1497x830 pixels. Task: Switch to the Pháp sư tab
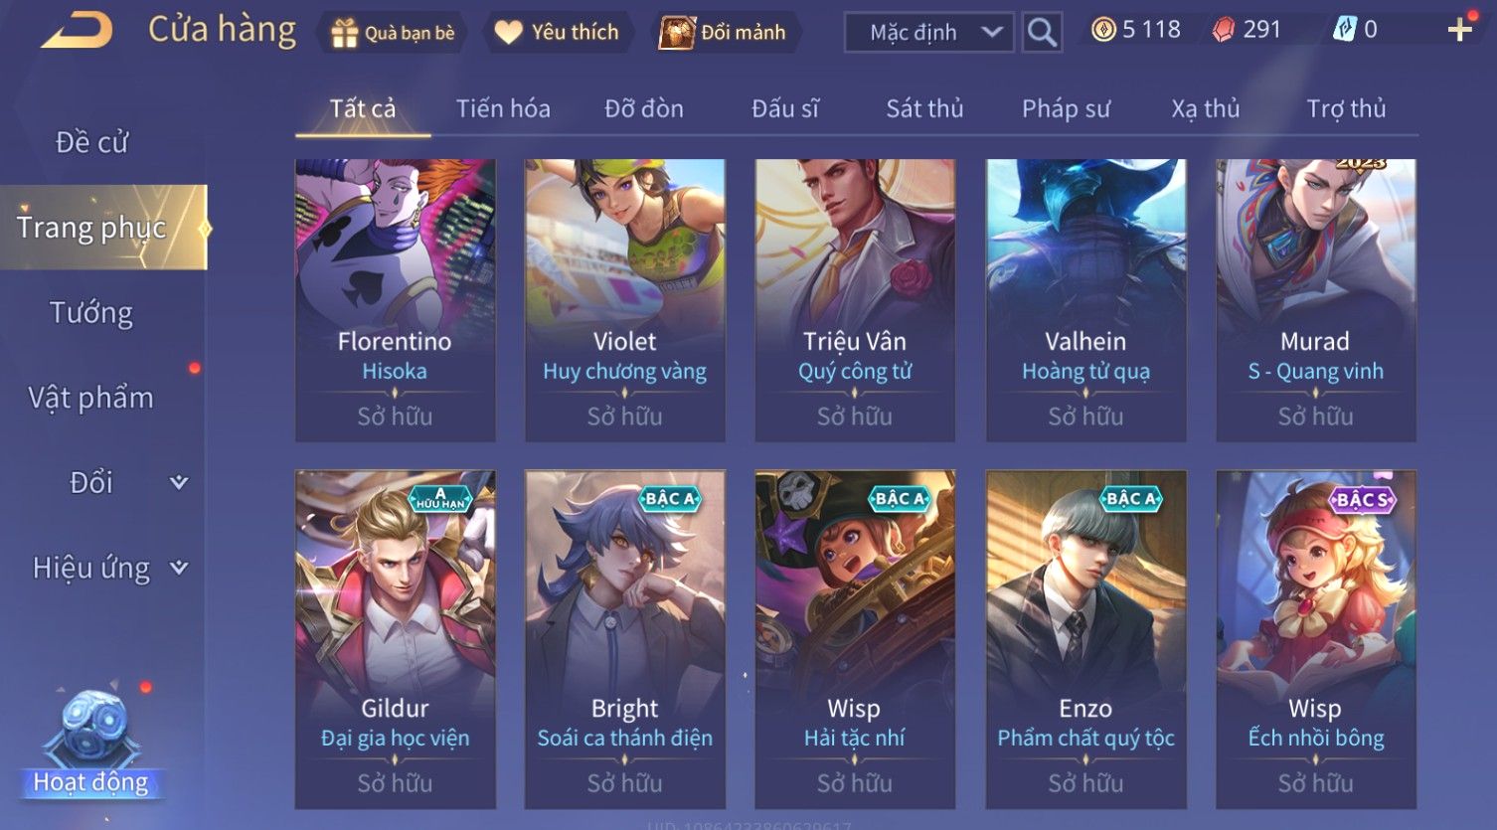tap(1066, 108)
